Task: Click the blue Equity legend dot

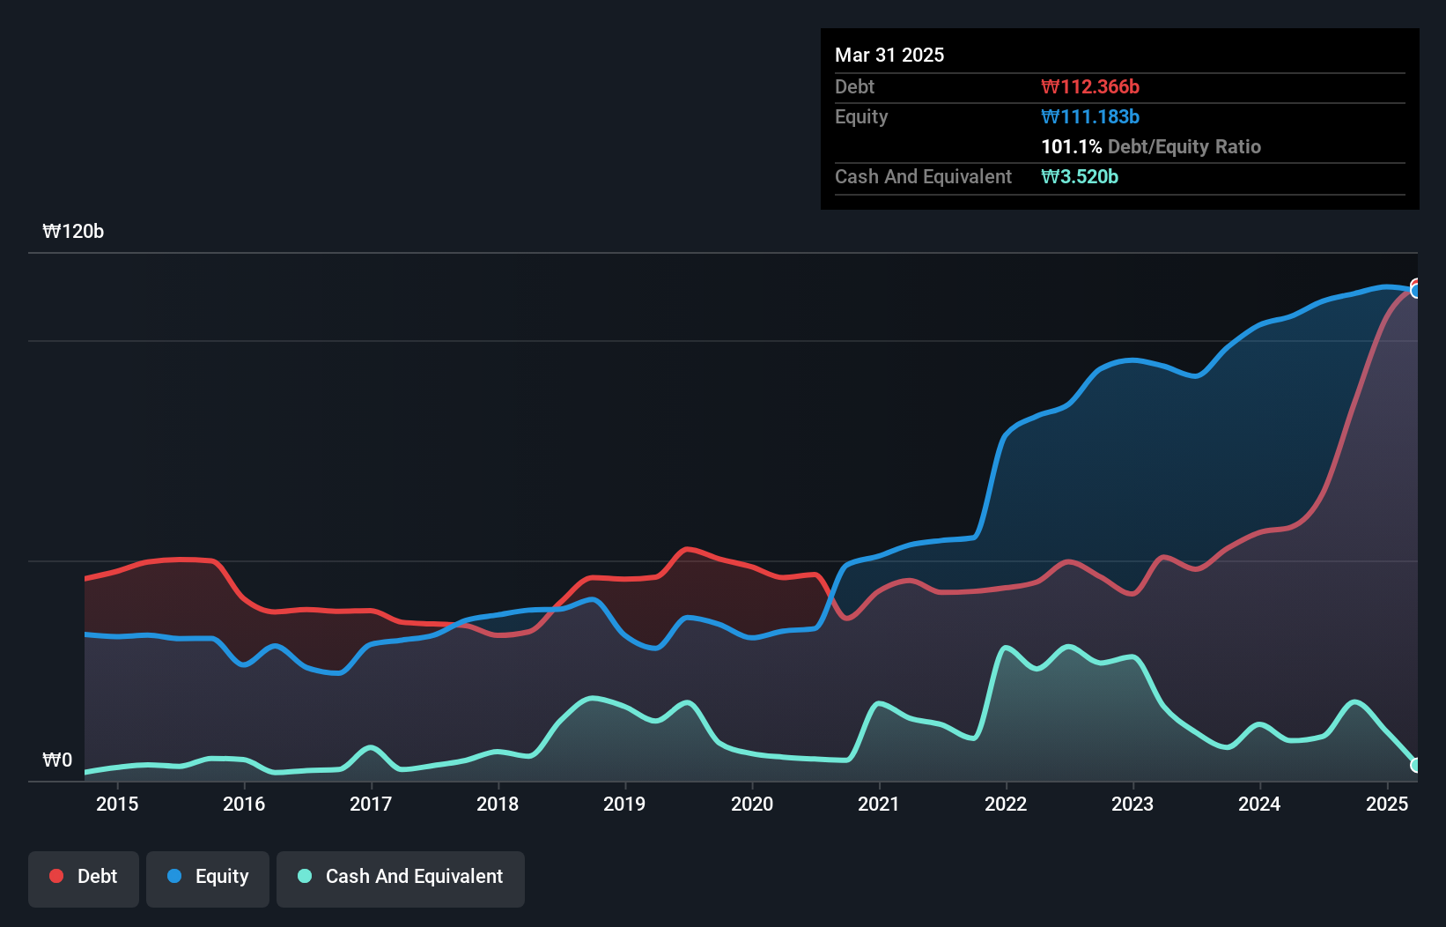Action: point(174,876)
